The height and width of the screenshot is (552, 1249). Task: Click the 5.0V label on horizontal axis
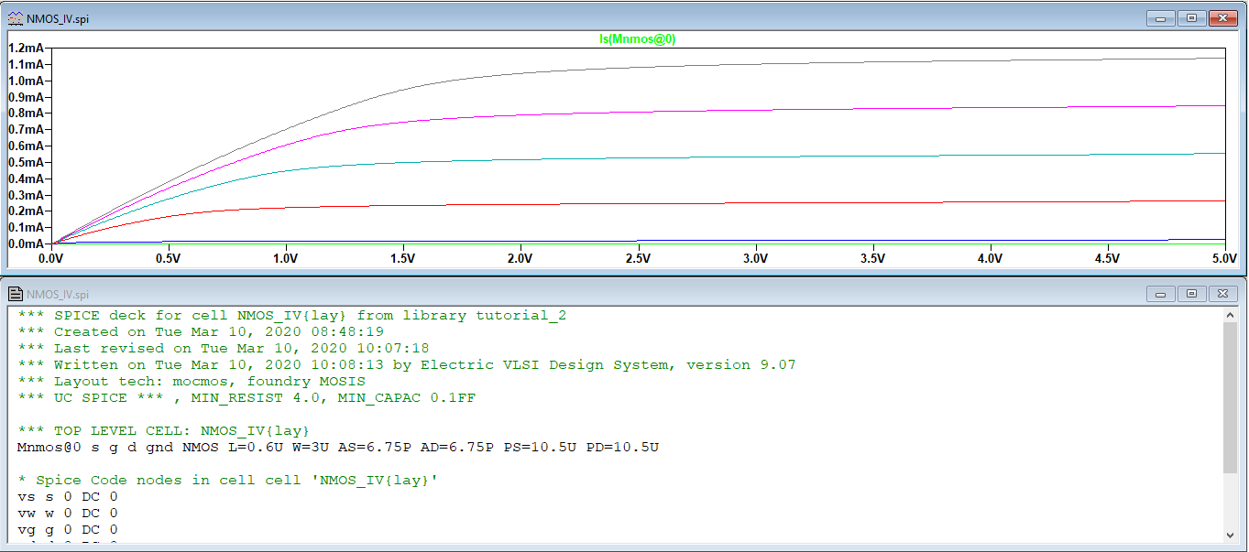coord(1223,259)
